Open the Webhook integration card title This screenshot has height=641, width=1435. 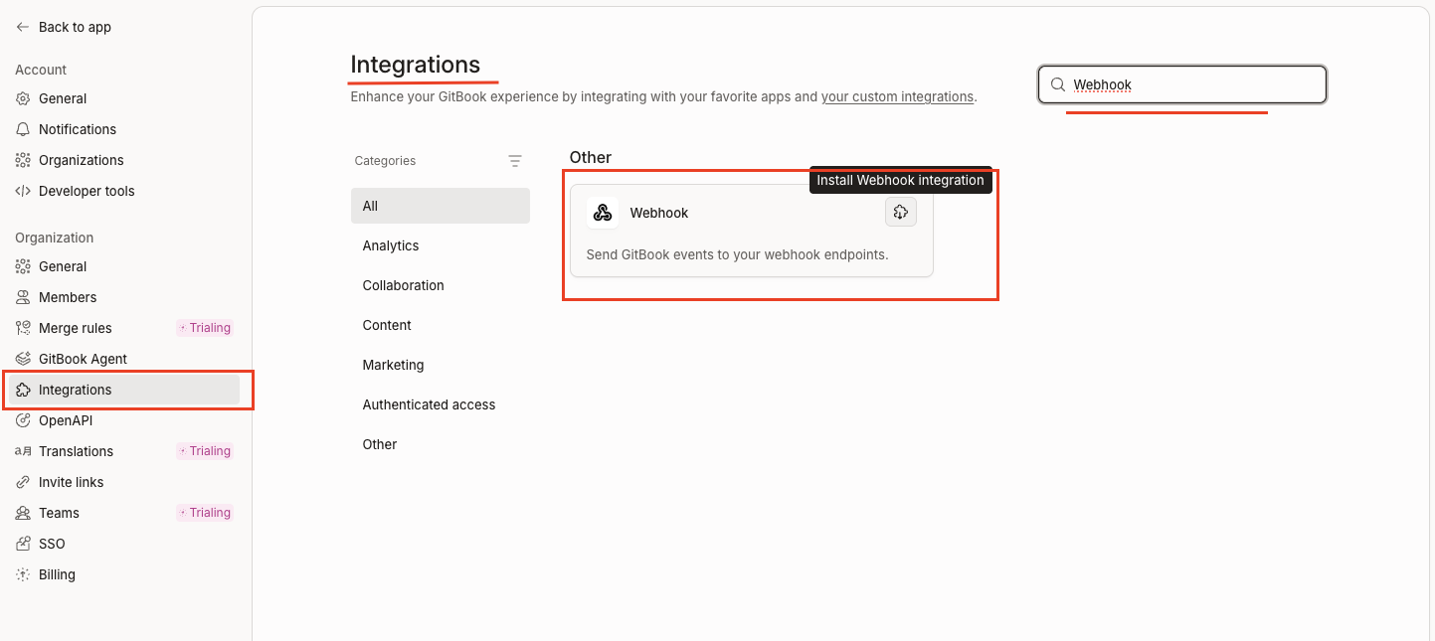(x=659, y=213)
